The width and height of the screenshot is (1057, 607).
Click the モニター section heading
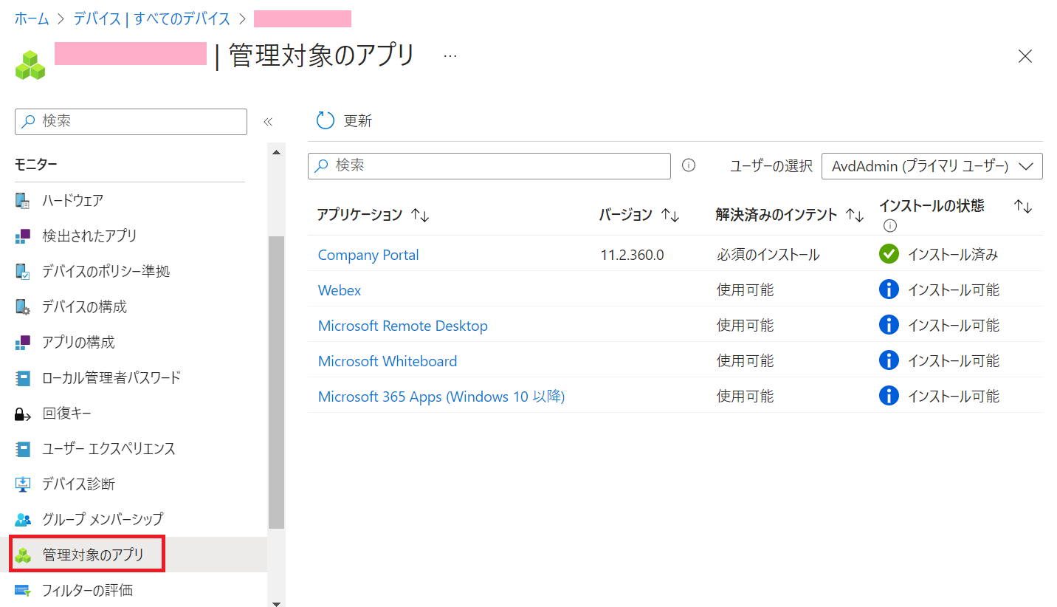click(x=36, y=165)
